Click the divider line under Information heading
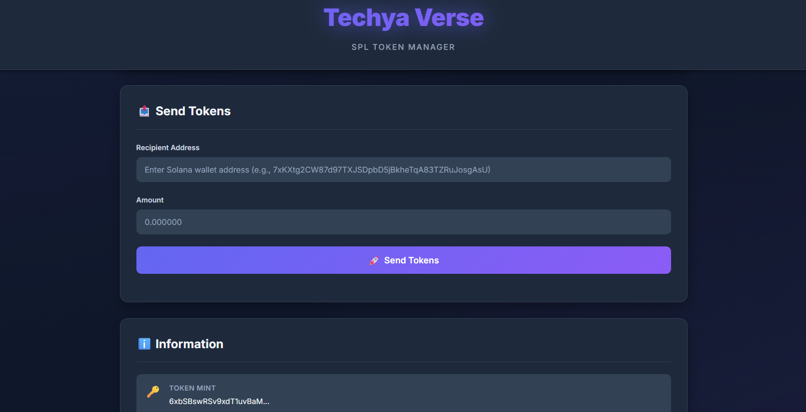 tap(403, 362)
